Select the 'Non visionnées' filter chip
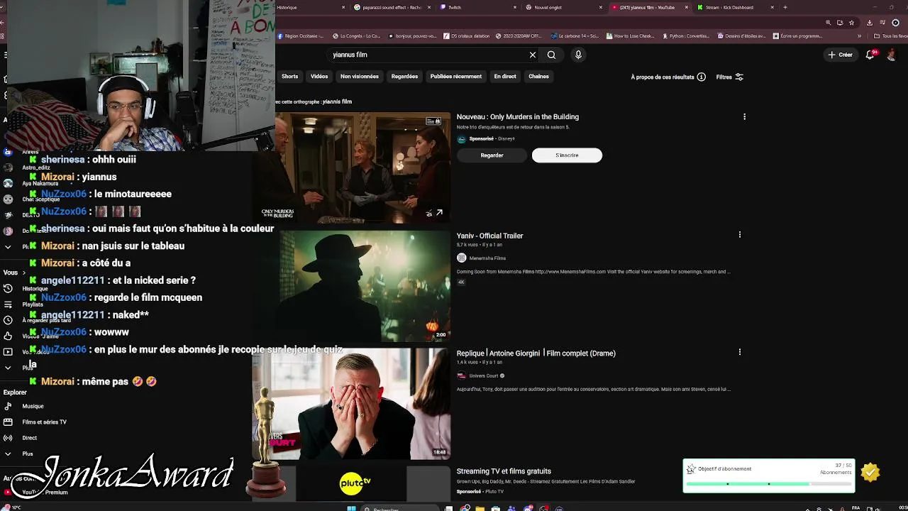The height and width of the screenshot is (511, 908). point(360,76)
